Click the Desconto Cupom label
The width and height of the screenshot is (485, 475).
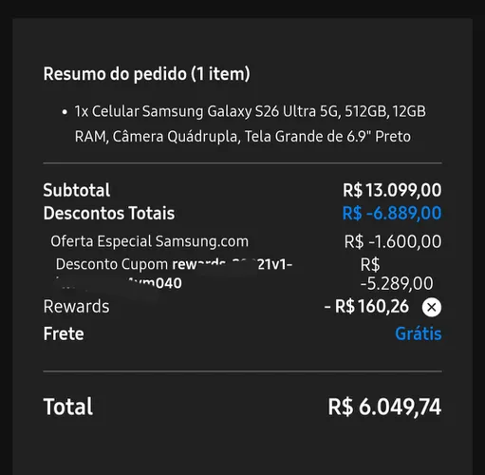[x=112, y=264]
